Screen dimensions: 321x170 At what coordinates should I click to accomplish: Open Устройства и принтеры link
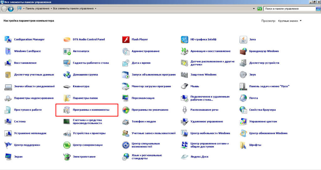pyautogui.click(x=89, y=133)
